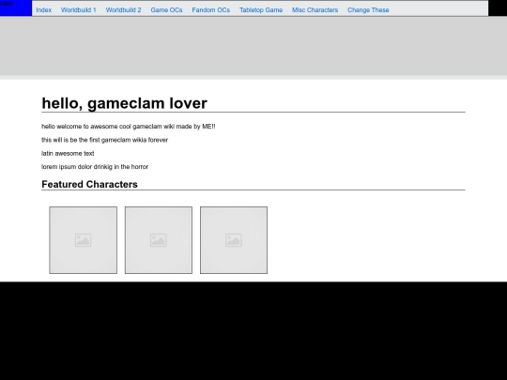Click the 'latin awesome text' line
507x380 pixels.
tap(68, 154)
